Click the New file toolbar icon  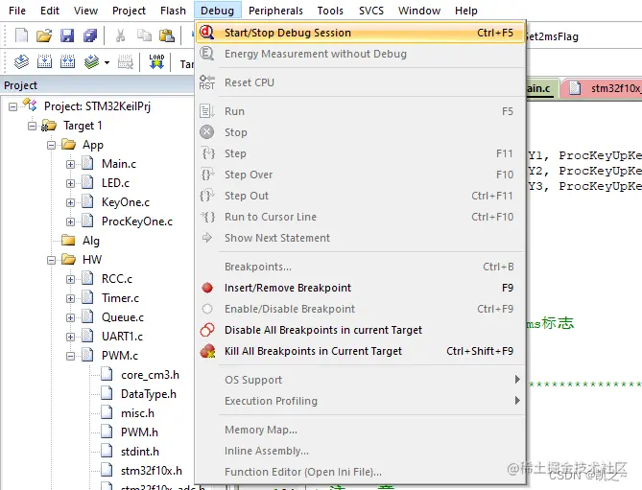[21, 35]
